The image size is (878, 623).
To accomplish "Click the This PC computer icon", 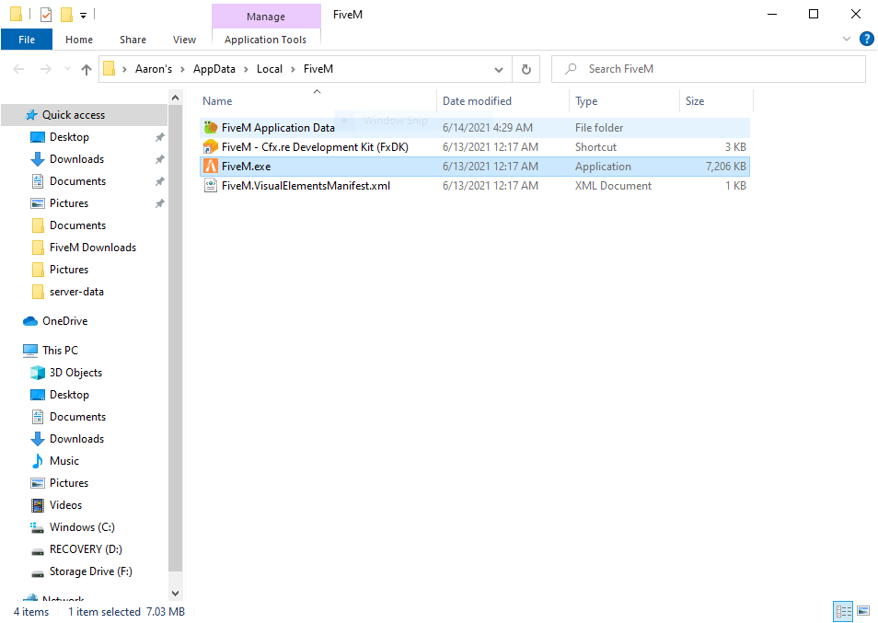I will (30, 351).
